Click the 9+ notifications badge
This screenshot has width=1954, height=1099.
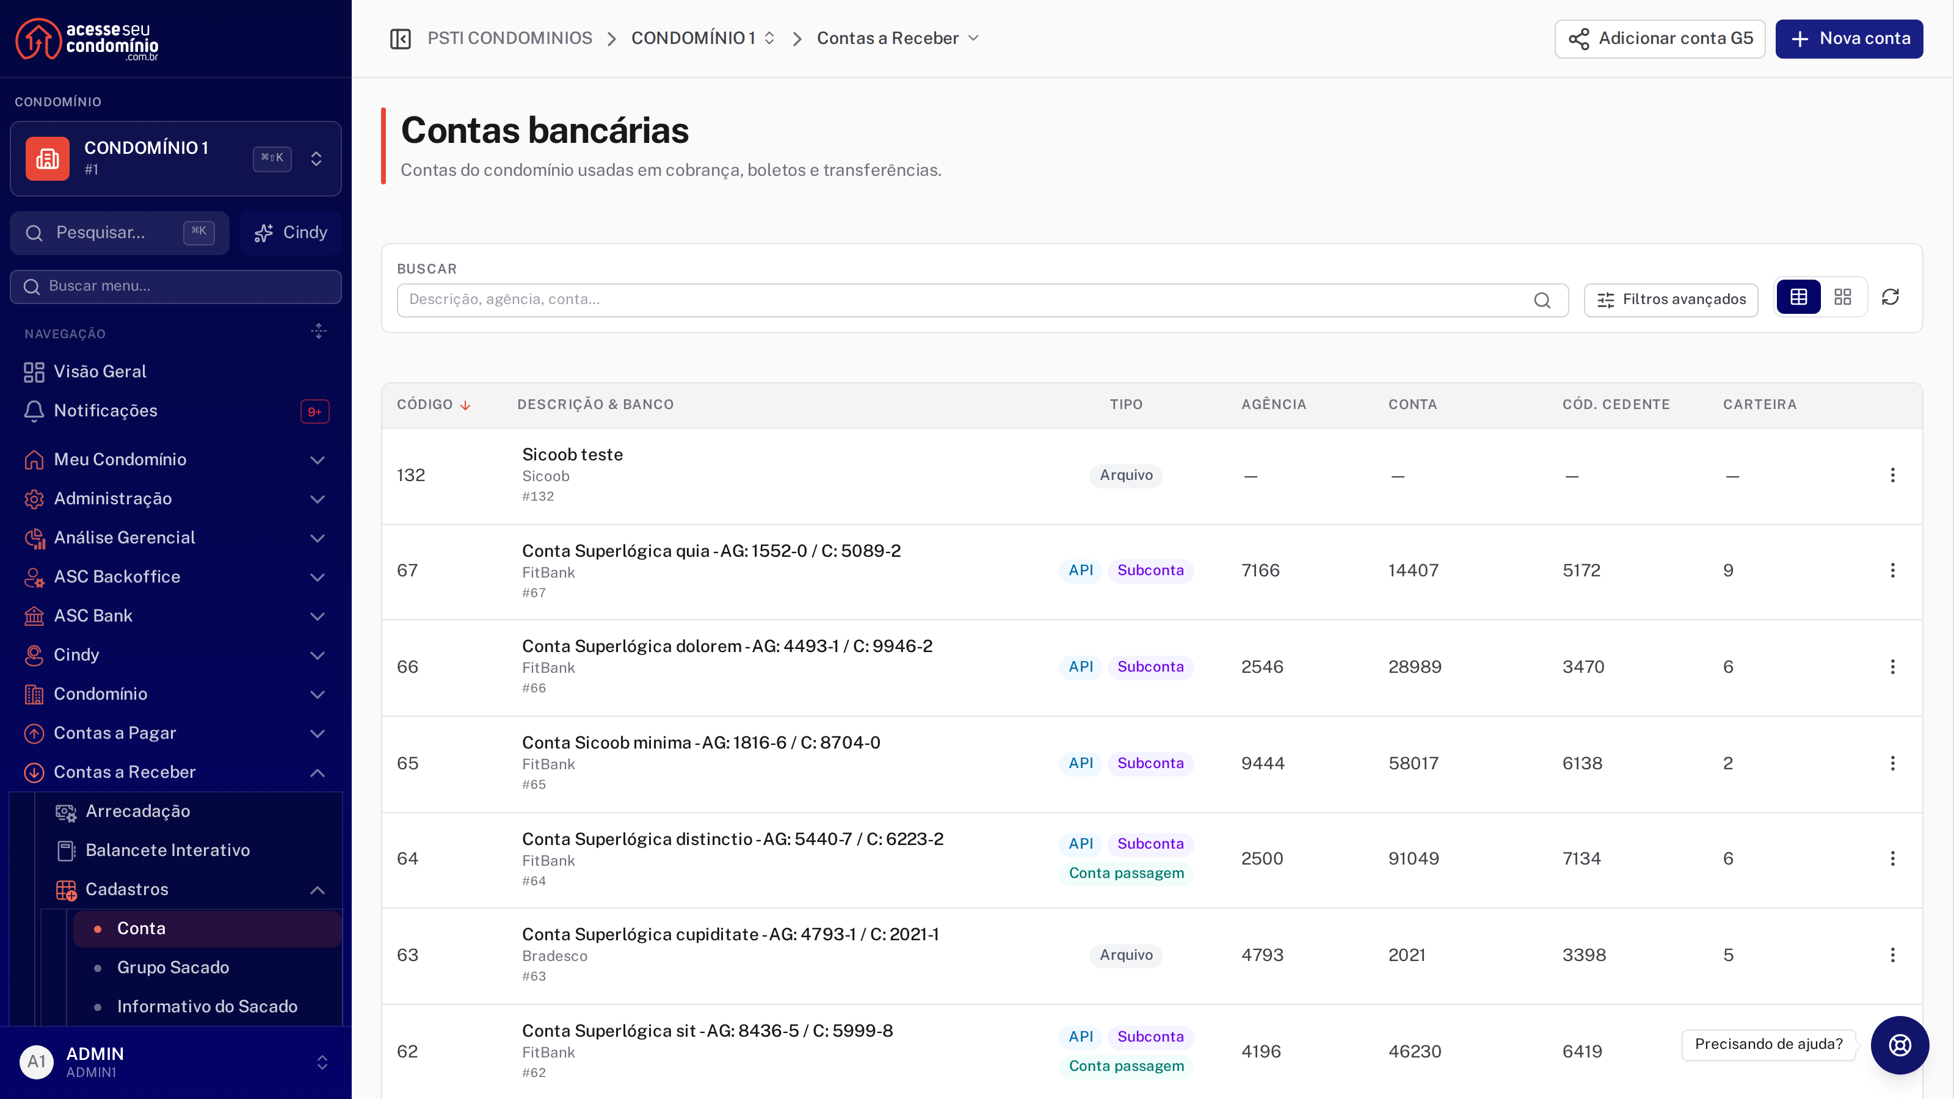[x=315, y=411]
